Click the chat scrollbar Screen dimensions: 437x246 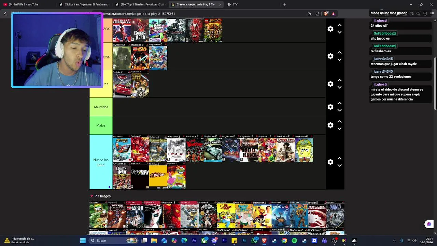point(435,84)
